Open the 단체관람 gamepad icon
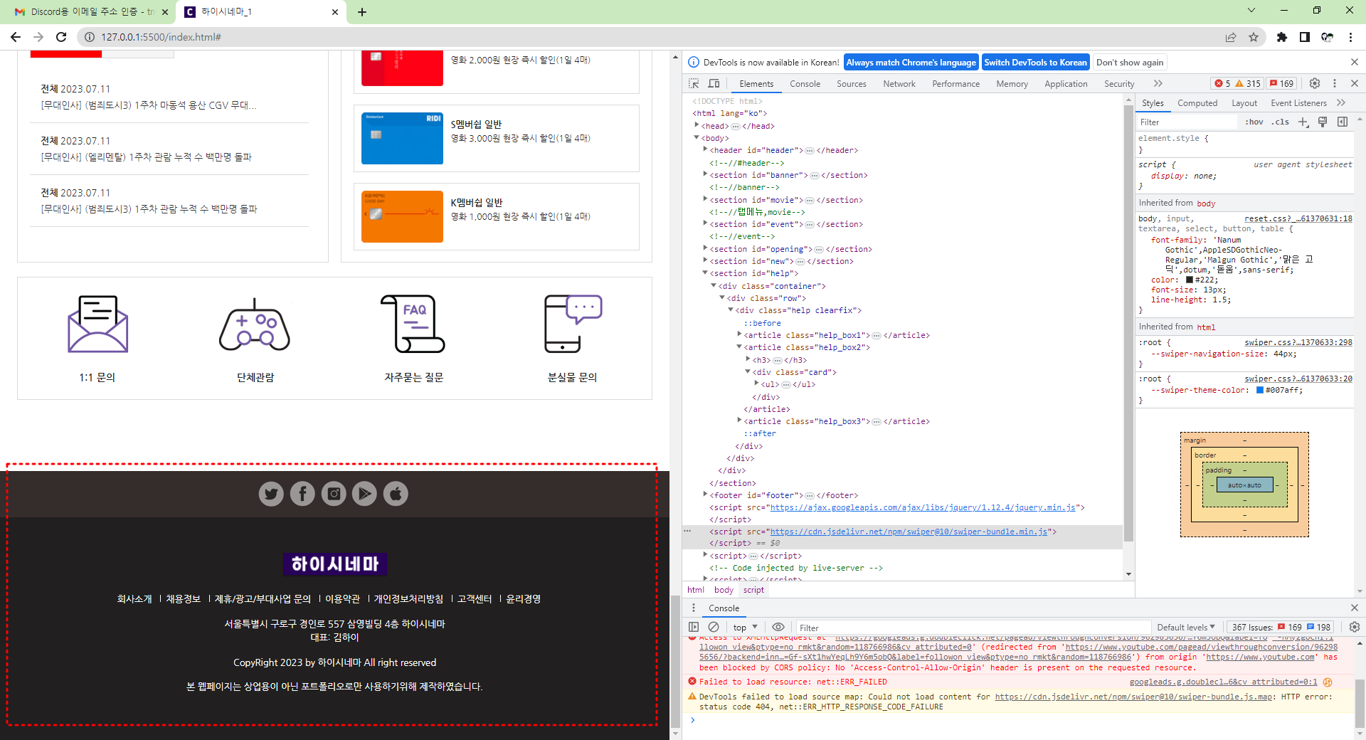Screen dimensions: 1366x740 click(255, 325)
